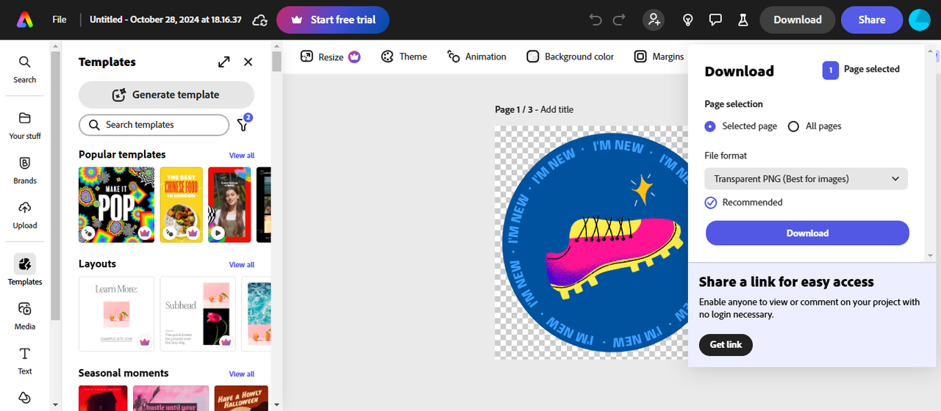This screenshot has height=411, width=941.
Task: Open the template filters icon
Action: click(243, 125)
